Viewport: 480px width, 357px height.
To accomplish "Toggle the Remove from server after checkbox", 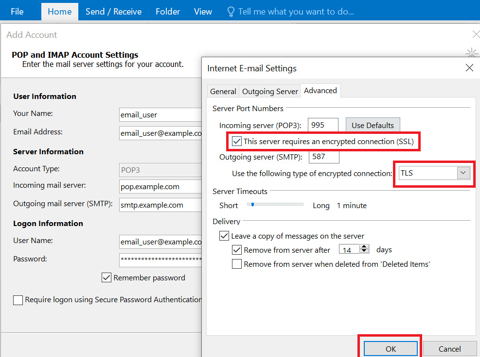I will [x=236, y=250].
